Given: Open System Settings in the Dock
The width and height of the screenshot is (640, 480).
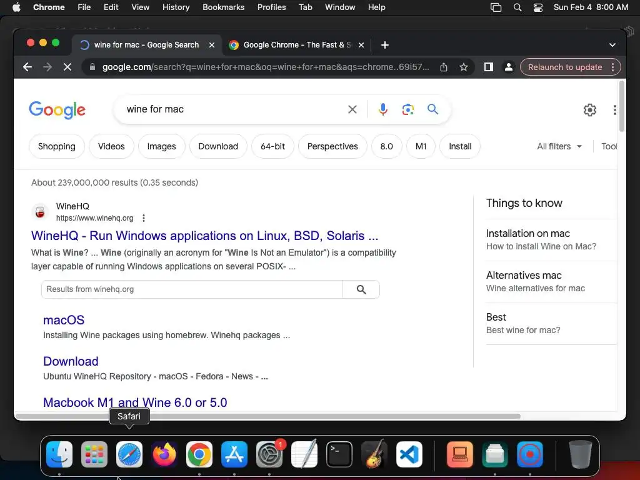Looking at the screenshot, I should pyautogui.click(x=269, y=454).
